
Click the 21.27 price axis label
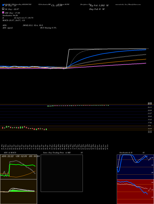pos(150,113)
